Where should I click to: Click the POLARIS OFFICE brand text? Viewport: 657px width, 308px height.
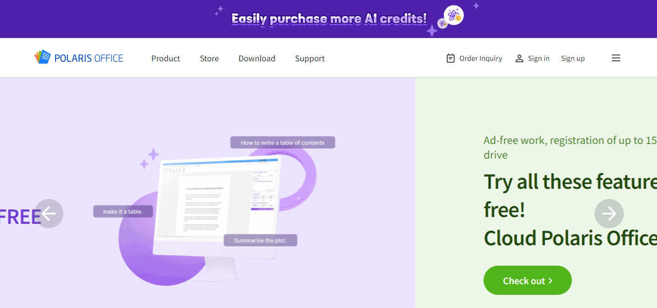(89, 58)
